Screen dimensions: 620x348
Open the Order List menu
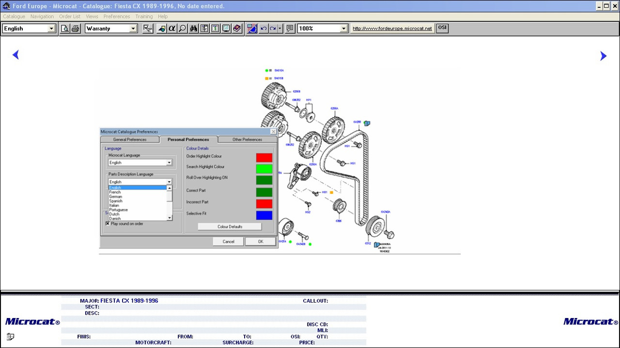70,16
